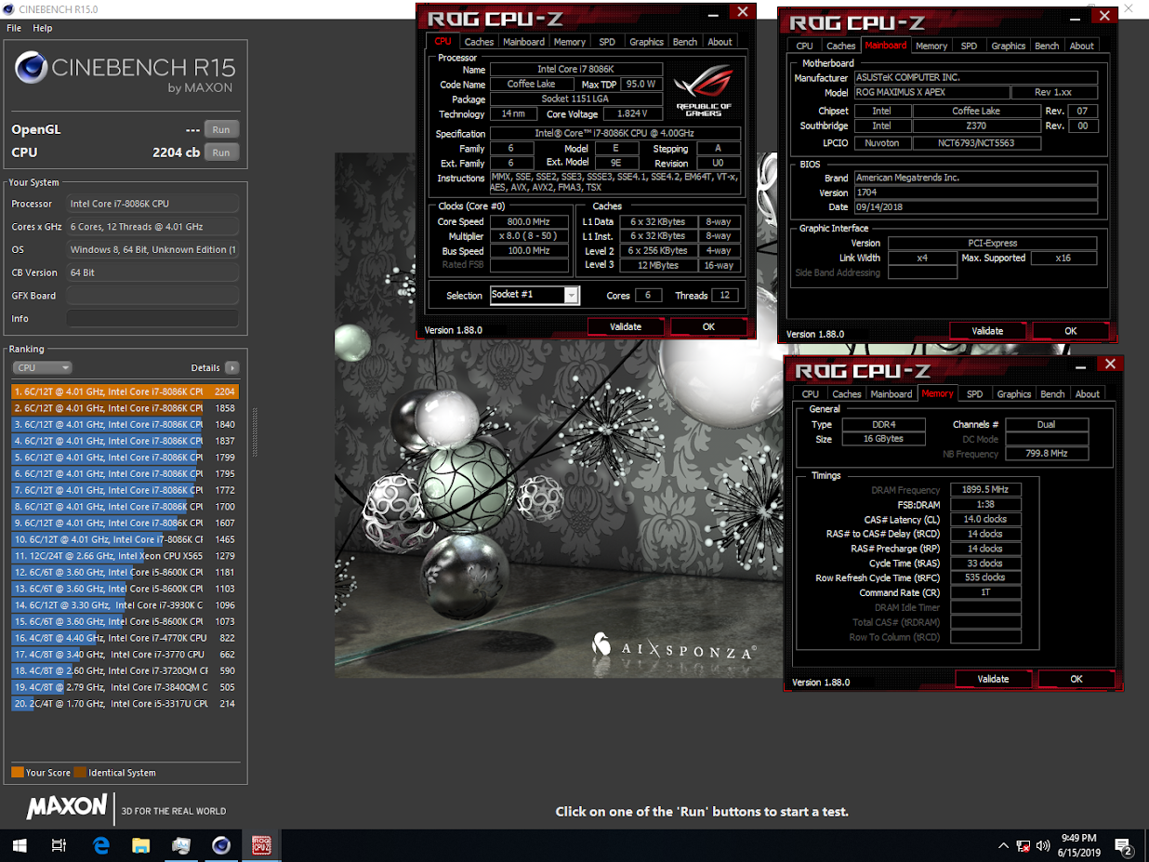This screenshot has width=1149, height=862.
Task: Open File Explorer from the taskbar
Action: (140, 845)
